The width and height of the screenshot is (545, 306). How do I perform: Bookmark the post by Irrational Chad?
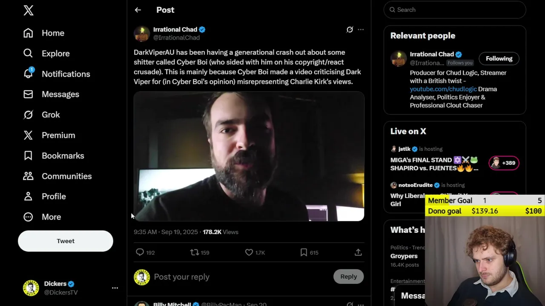pos(304,252)
